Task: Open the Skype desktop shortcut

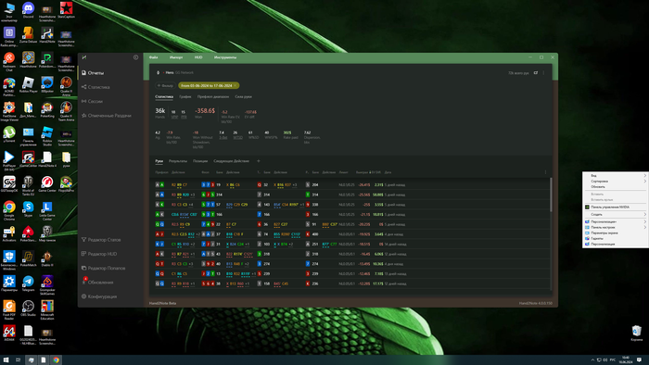Action: point(28,208)
